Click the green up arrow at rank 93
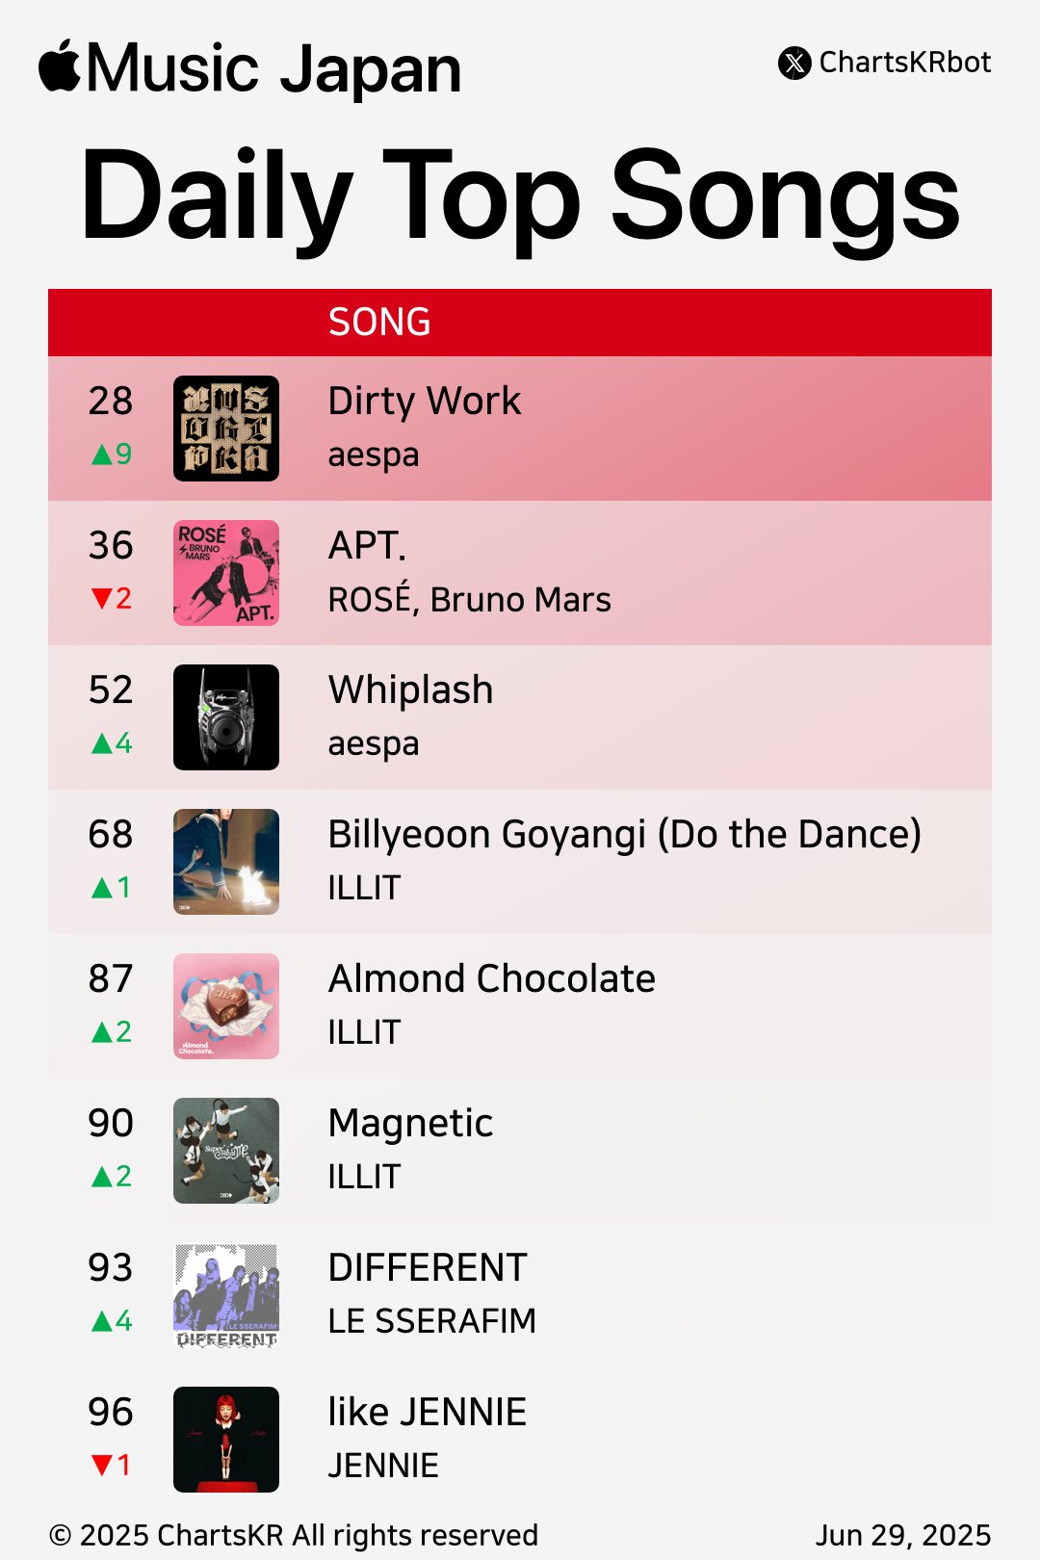The width and height of the screenshot is (1040, 1560). [x=102, y=1321]
